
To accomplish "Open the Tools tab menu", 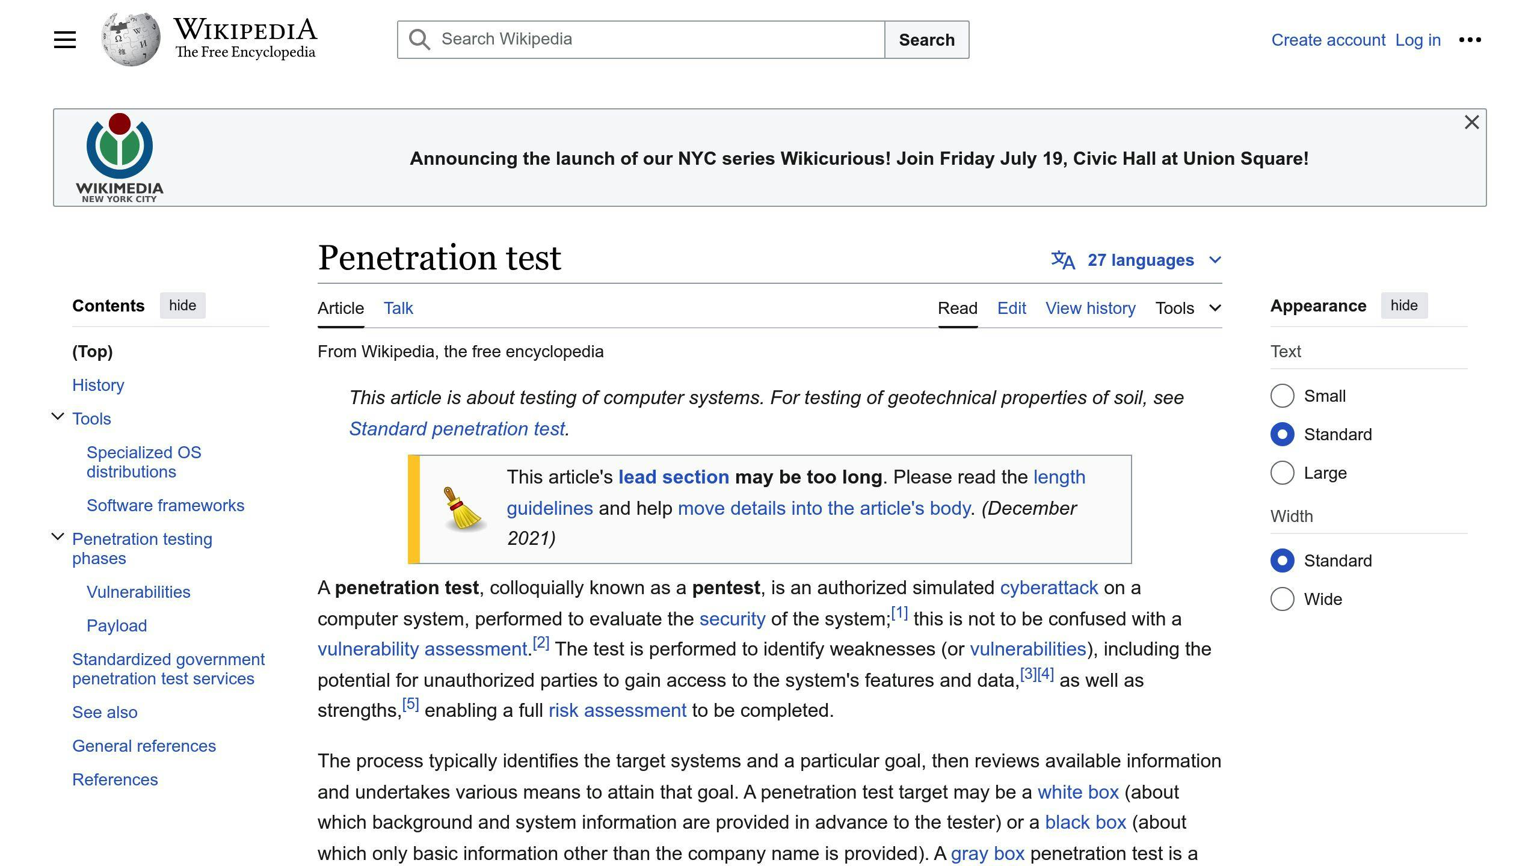I will point(1187,308).
